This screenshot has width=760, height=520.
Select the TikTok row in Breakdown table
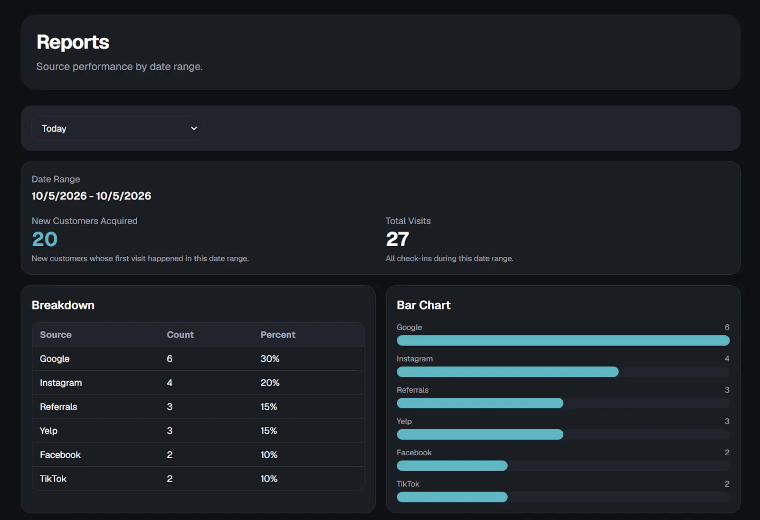[x=198, y=479]
